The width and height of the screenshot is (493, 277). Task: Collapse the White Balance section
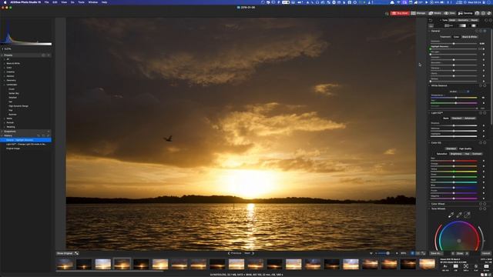point(429,85)
